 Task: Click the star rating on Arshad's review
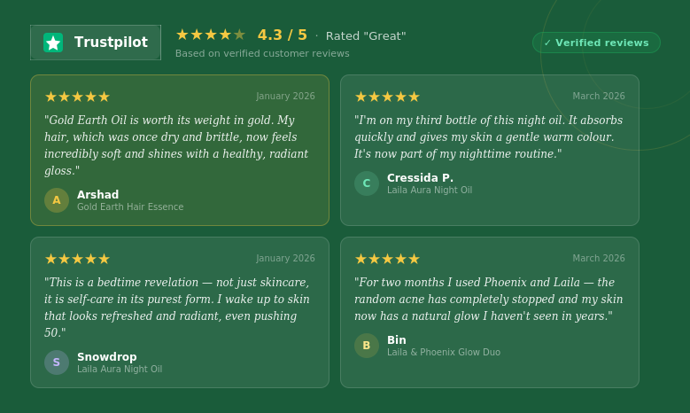[x=77, y=97]
